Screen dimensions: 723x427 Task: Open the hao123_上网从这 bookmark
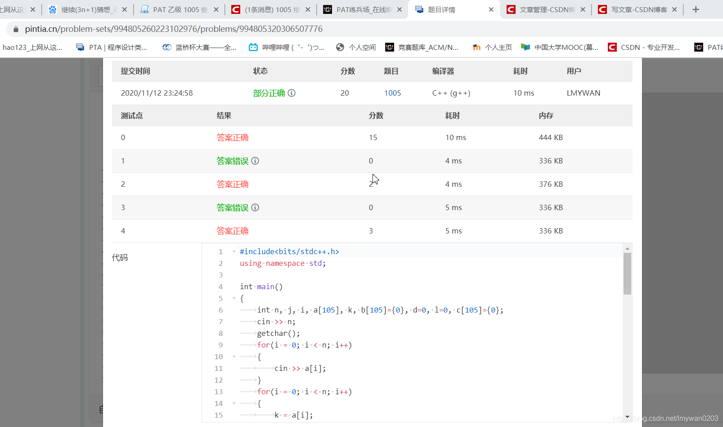[32, 47]
